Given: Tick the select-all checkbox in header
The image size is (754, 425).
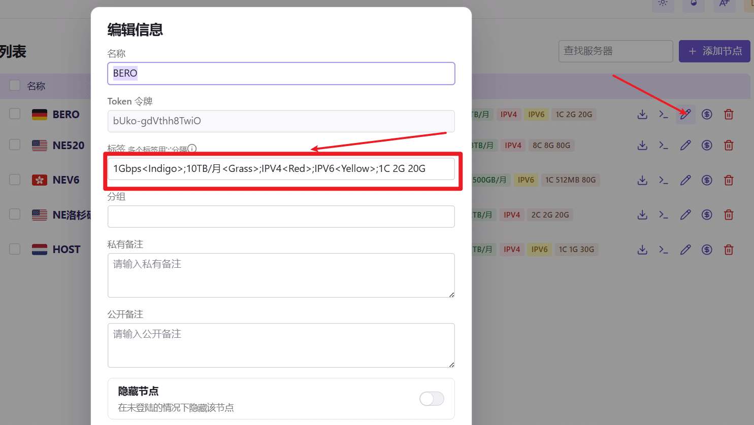Looking at the screenshot, I should point(15,85).
